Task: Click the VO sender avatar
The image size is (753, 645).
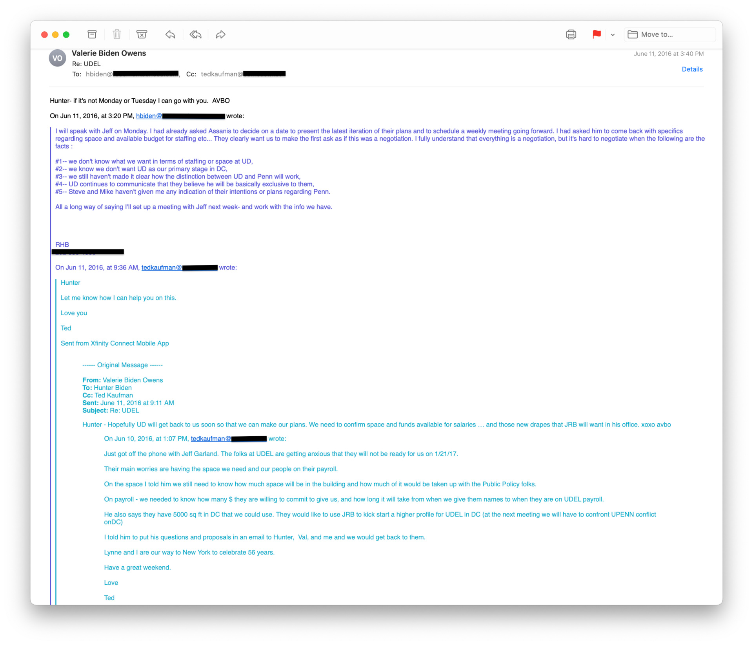Action: coord(57,58)
